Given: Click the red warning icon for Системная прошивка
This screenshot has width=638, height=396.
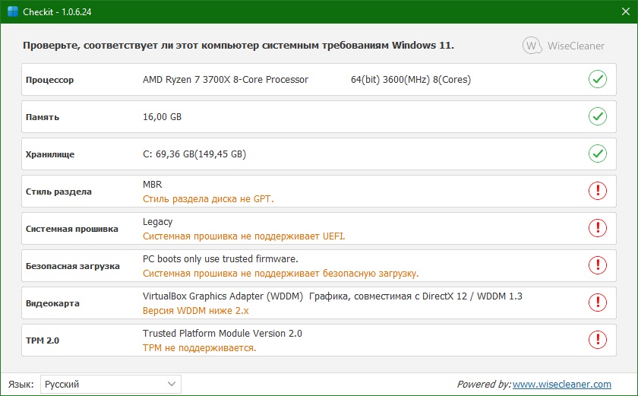Looking at the screenshot, I should pos(597,228).
